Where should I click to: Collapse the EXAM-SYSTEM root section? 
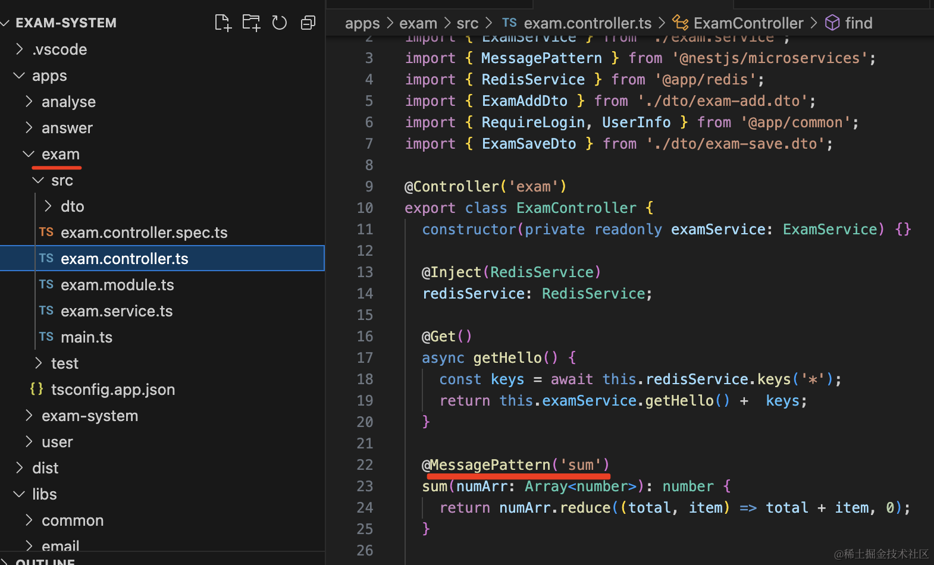(6, 23)
